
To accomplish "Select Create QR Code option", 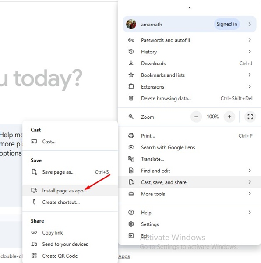I will (x=70, y=256).
